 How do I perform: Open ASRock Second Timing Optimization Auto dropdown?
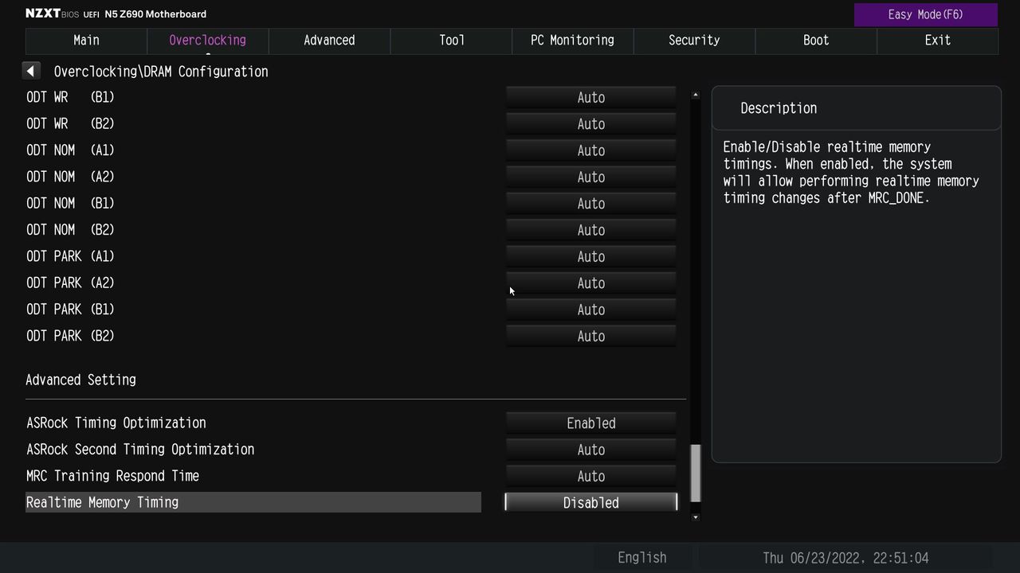tap(590, 450)
